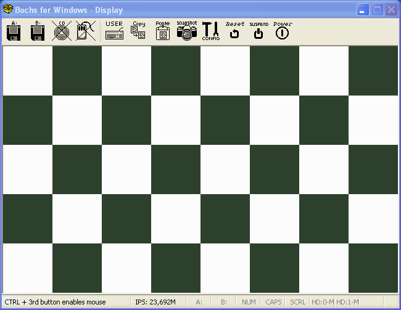
Task: Click the floppy drive A: icon
Action: 13,31
